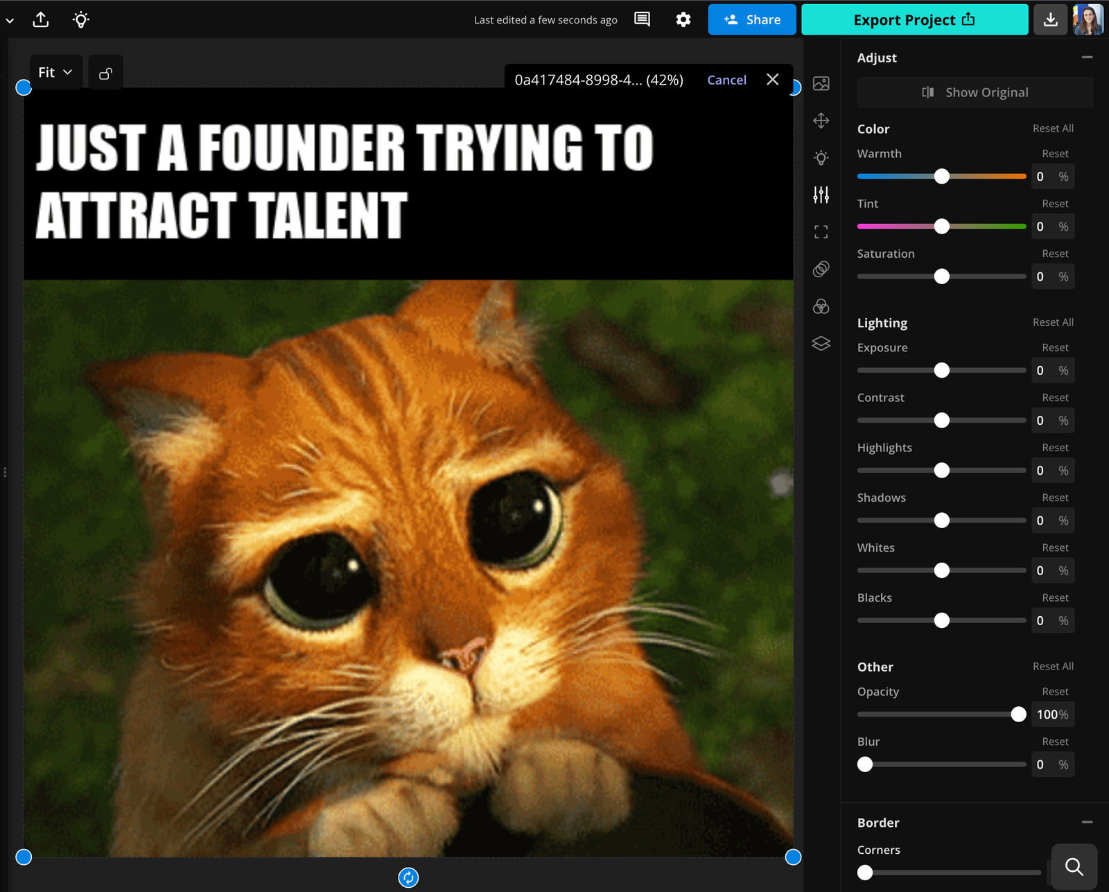Reset All the Lighting adjustments
This screenshot has width=1109, height=892.
click(x=1053, y=322)
